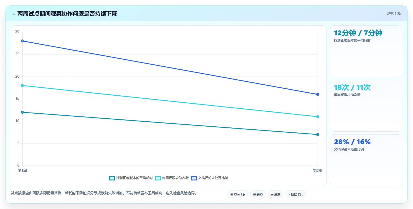Click the 第1周 x-axis label
The image size is (413, 209).
pos(22,171)
